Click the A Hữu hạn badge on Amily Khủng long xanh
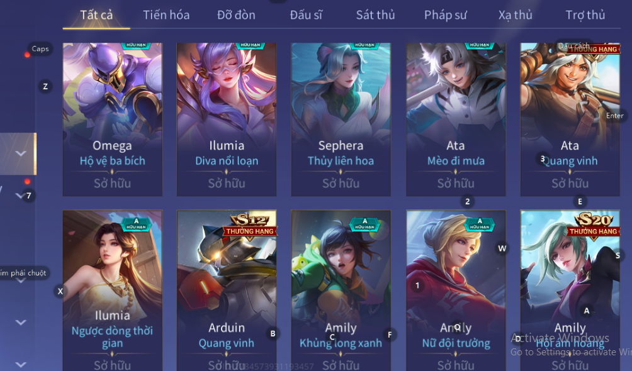The width and height of the screenshot is (632, 371). pos(364,224)
